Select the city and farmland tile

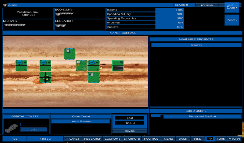(81, 66)
